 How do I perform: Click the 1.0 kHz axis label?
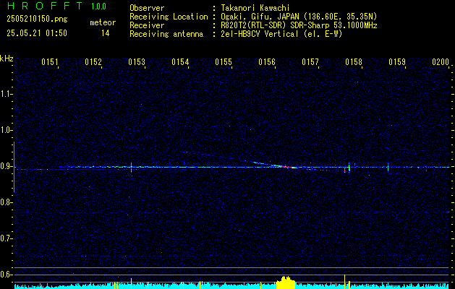[6, 131]
